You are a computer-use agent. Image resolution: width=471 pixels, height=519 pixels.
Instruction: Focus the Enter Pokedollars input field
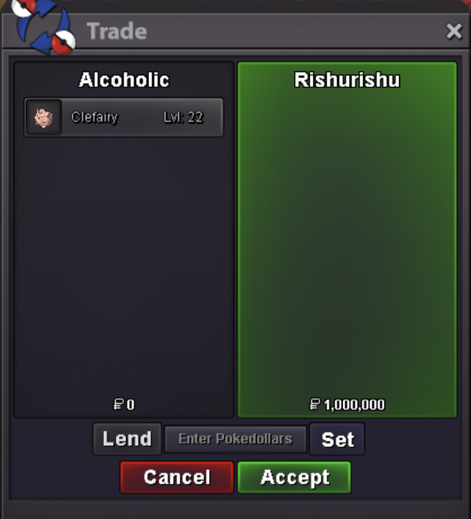point(235,439)
